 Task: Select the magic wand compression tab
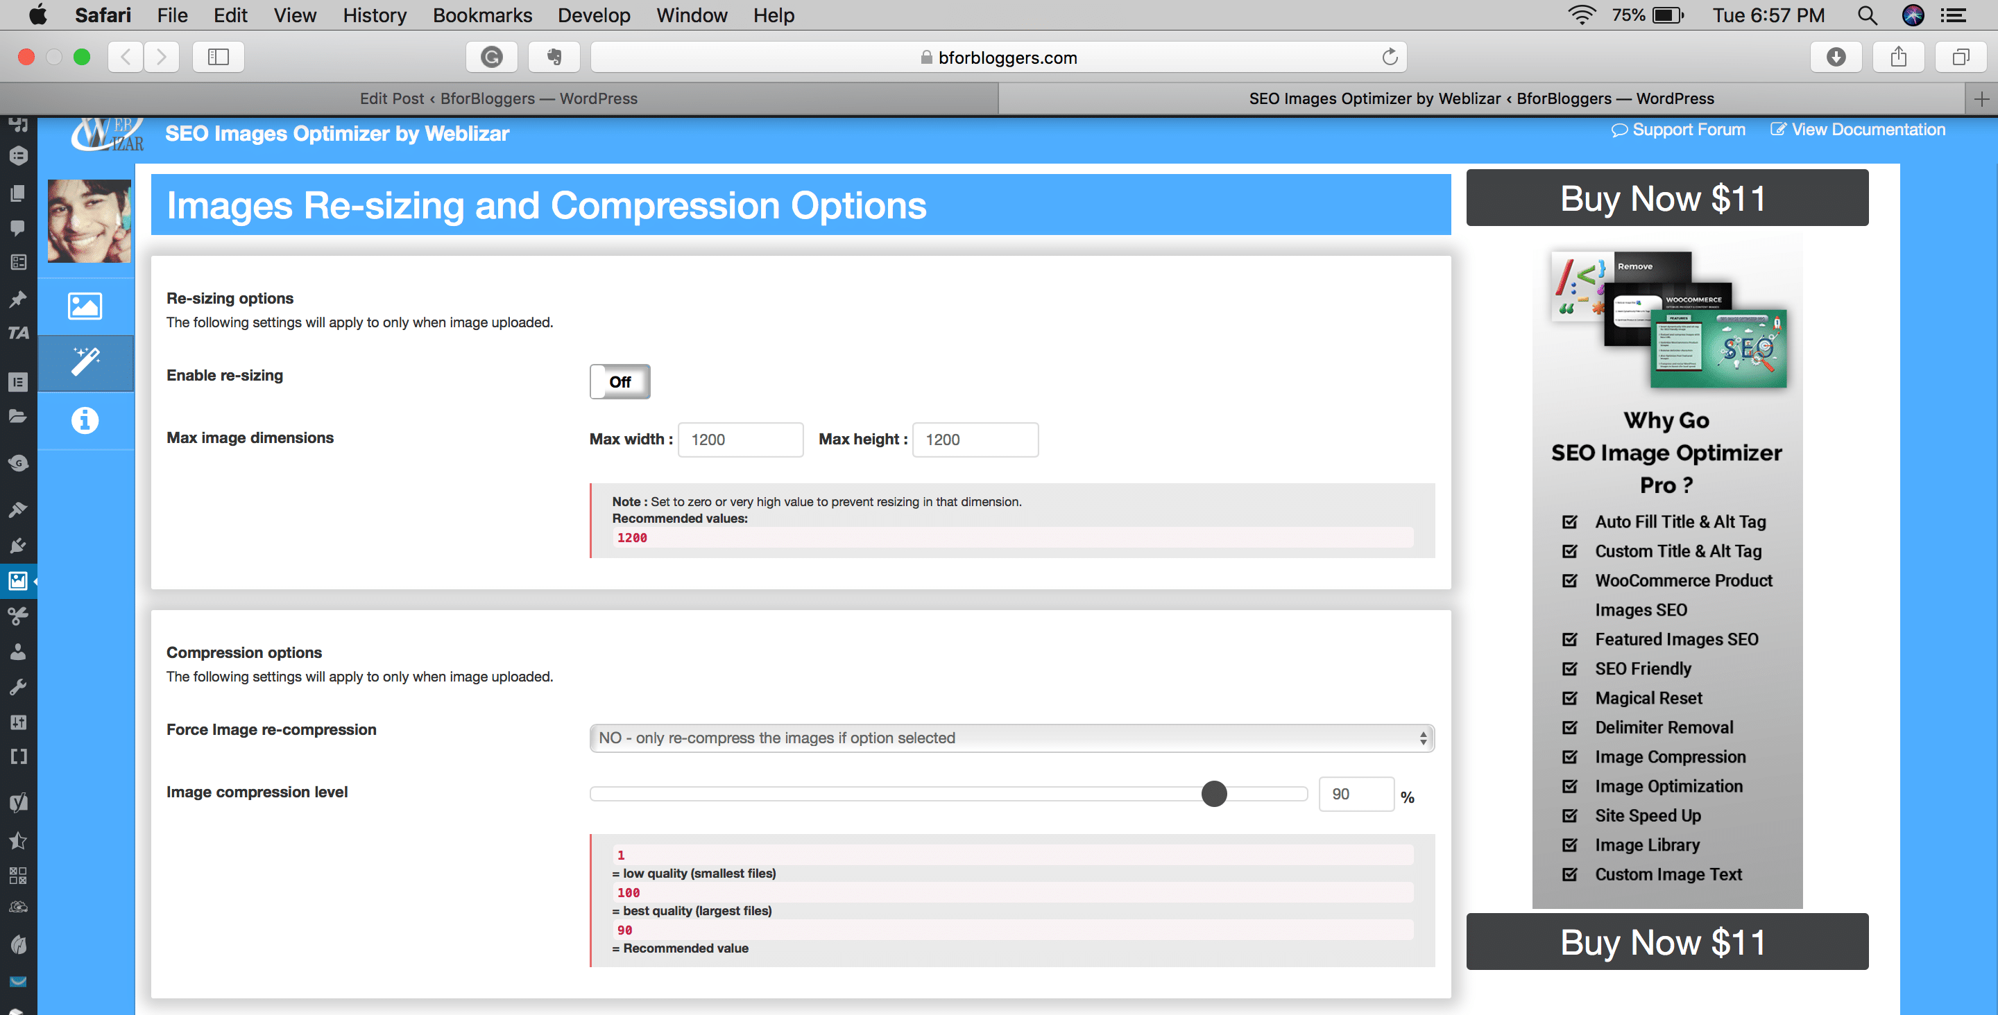click(x=85, y=362)
